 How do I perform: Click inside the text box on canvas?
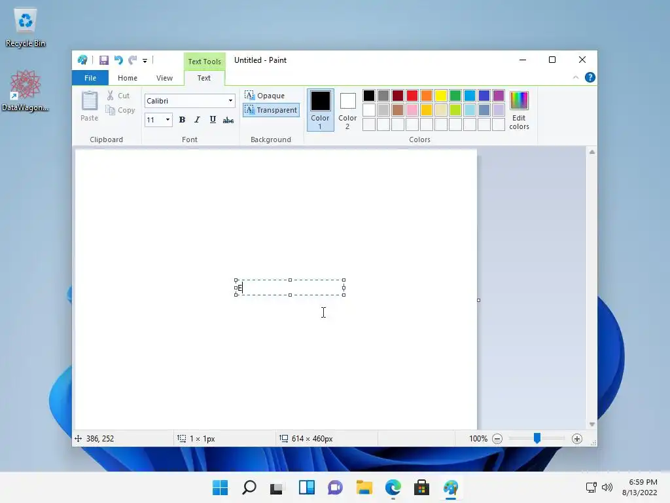point(290,288)
